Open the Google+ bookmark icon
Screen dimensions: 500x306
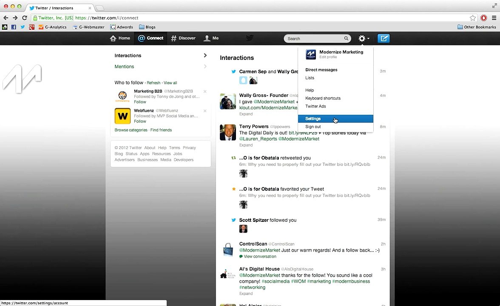(x=31, y=27)
